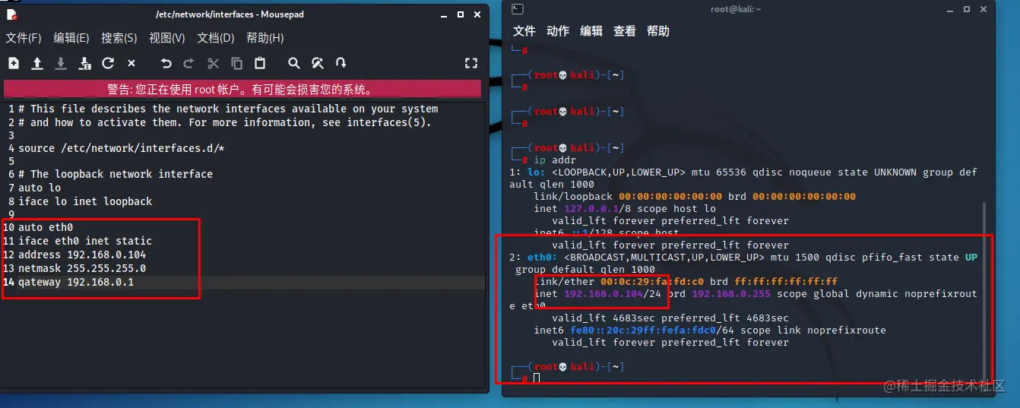Open Find with the magnifier icon

click(294, 63)
